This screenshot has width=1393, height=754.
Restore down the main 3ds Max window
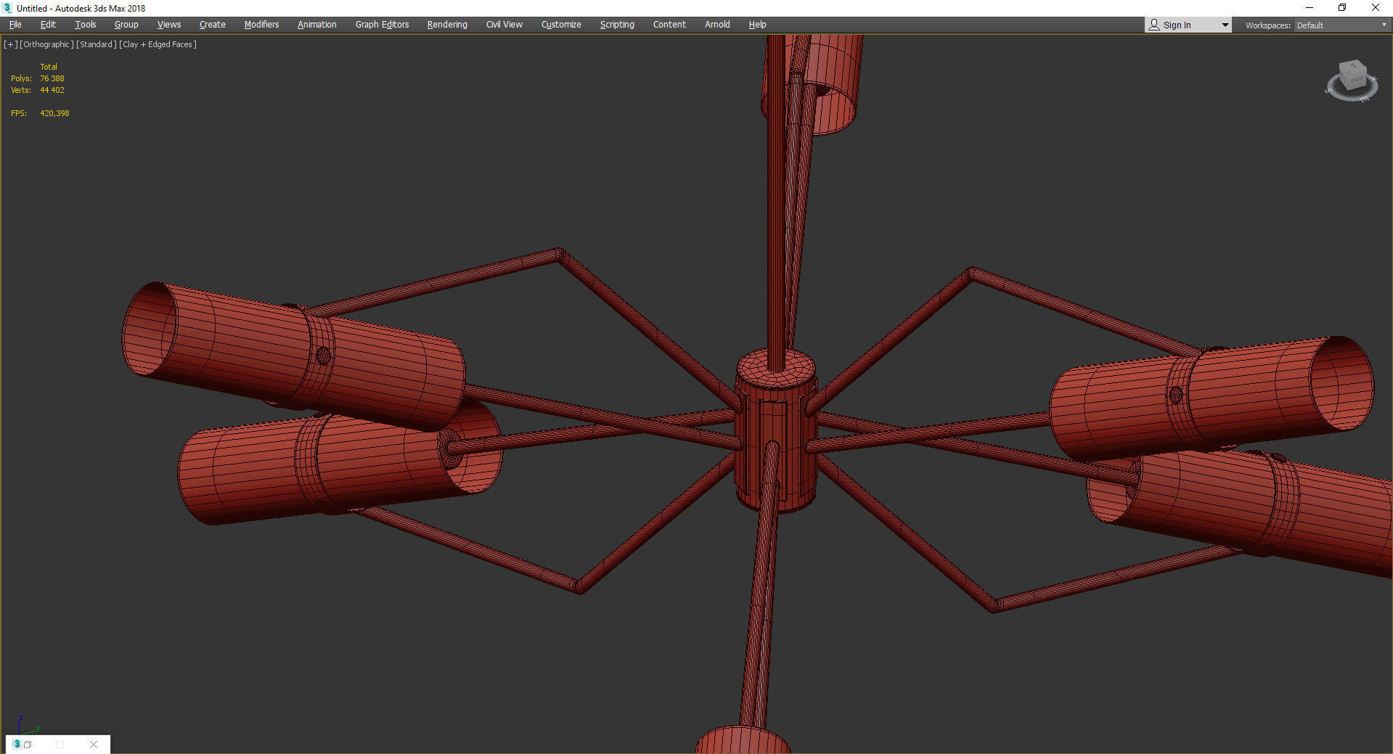click(1342, 8)
